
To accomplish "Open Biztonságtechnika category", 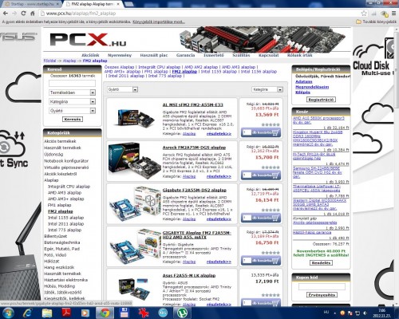I will [x=62, y=242].
